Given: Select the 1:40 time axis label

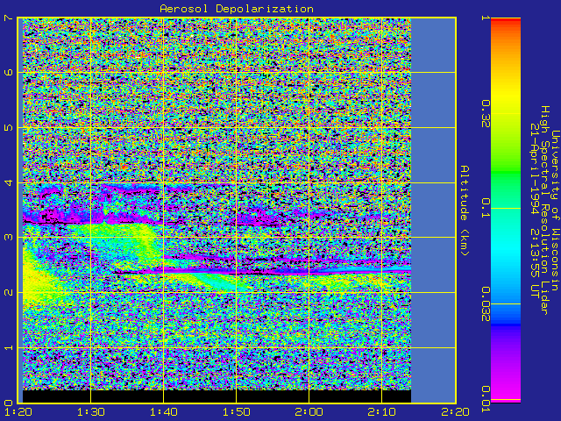Looking at the screenshot, I should 164,412.
